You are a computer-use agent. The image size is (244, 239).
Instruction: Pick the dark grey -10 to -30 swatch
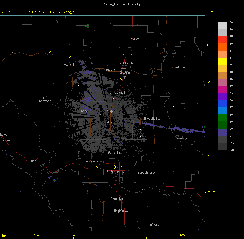coord(222,146)
